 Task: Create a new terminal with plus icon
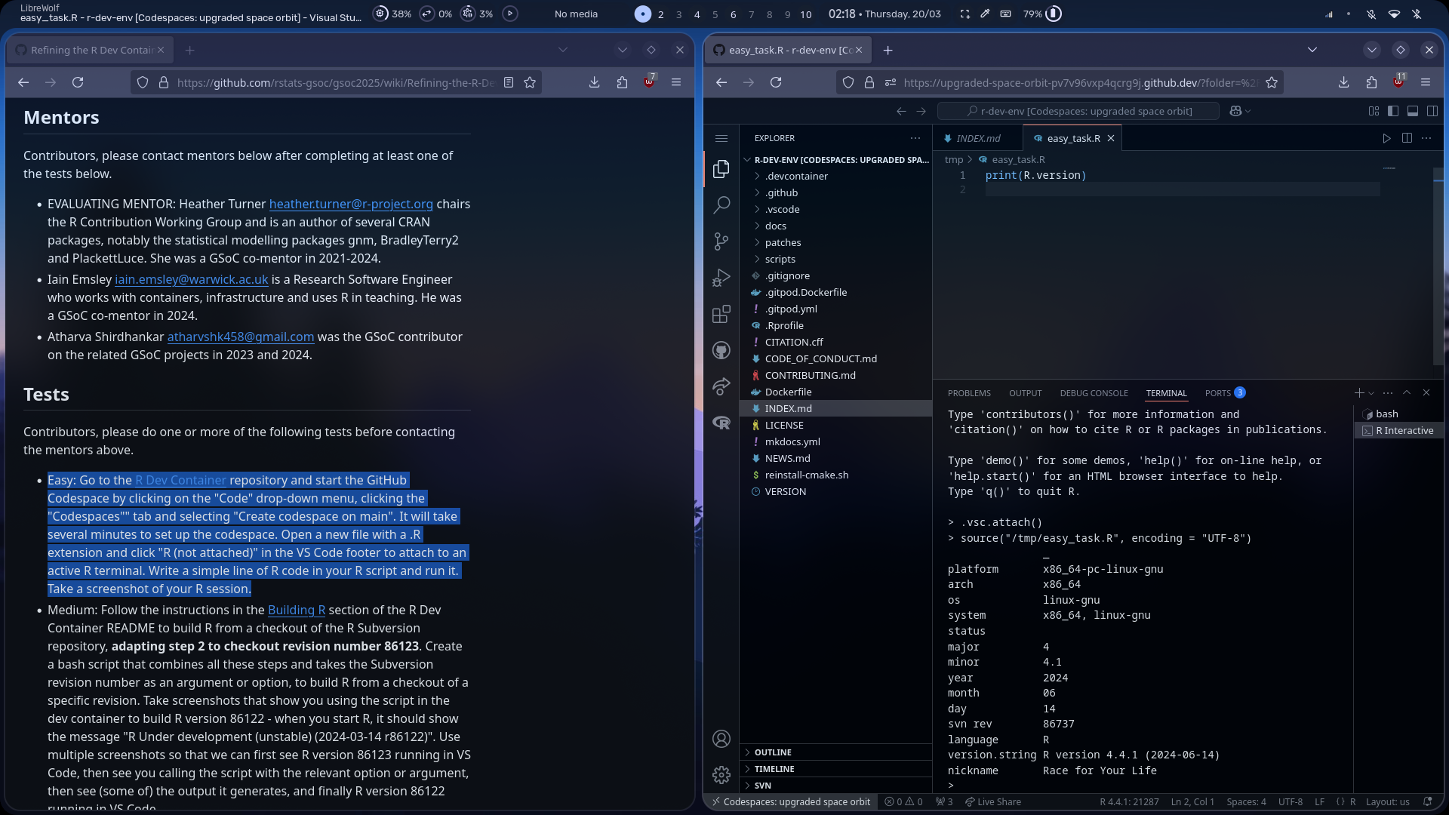point(1358,393)
